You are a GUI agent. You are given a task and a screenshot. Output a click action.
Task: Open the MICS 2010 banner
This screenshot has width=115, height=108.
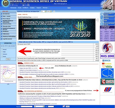tap(107, 56)
